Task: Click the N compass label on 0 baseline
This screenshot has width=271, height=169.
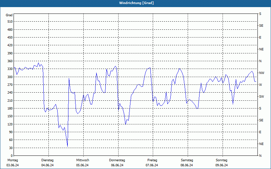Action: click(260, 156)
